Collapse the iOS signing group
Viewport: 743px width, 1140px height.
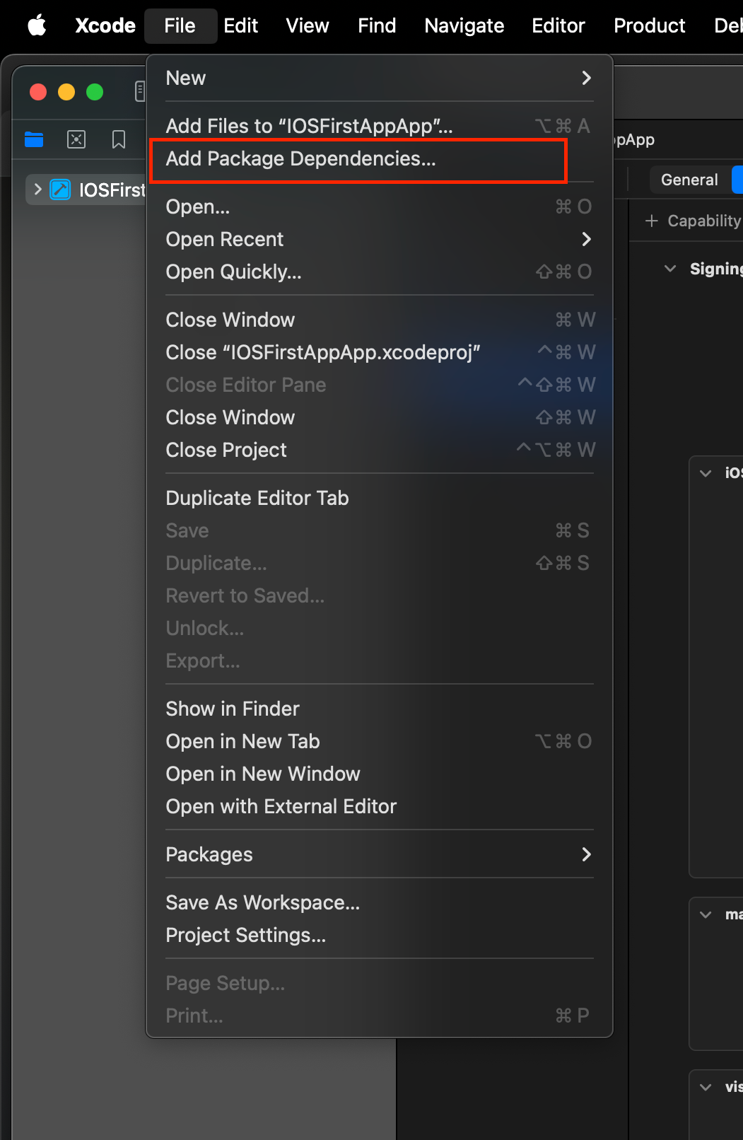706,473
